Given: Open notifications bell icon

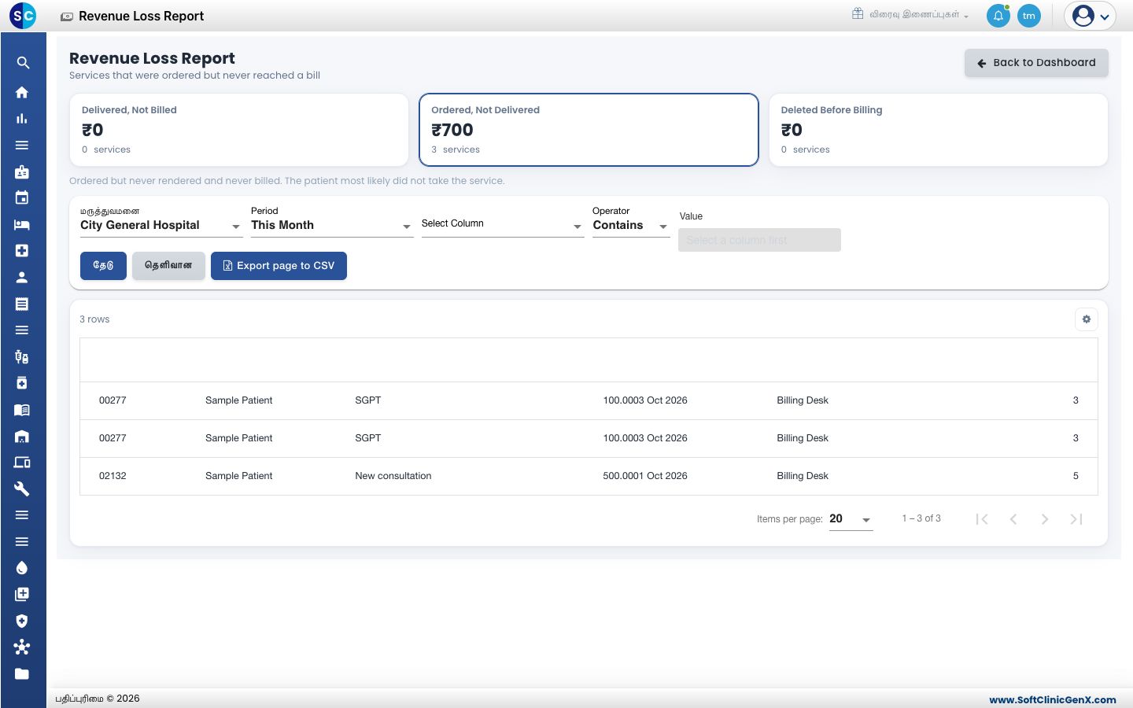Looking at the screenshot, I should pos(998,16).
